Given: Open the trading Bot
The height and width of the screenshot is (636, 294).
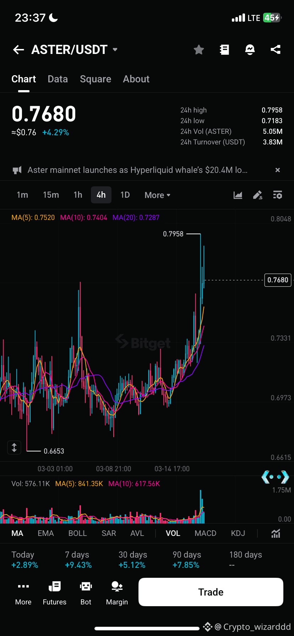Looking at the screenshot, I should 86,593.
